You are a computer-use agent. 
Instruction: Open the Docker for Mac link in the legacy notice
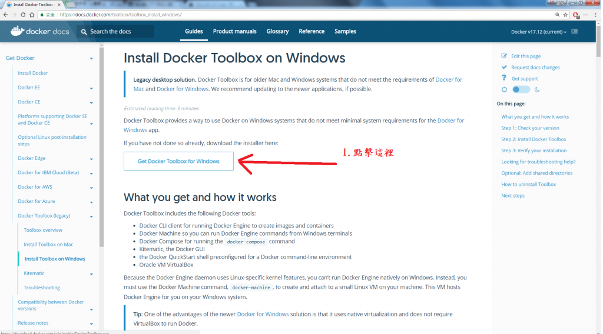(x=449, y=79)
